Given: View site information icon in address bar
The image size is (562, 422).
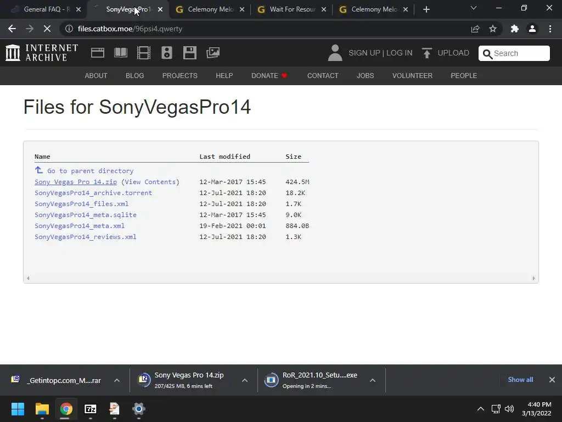Looking at the screenshot, I should click(69, 29).
